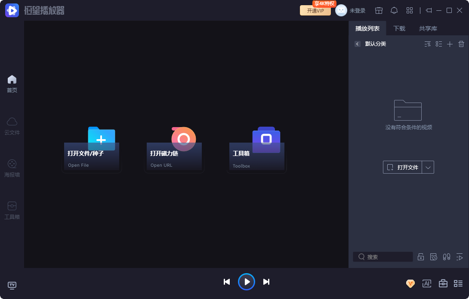Click the 开通VIP button
This screenshot has width=469, height=299.
click(315, 11)
